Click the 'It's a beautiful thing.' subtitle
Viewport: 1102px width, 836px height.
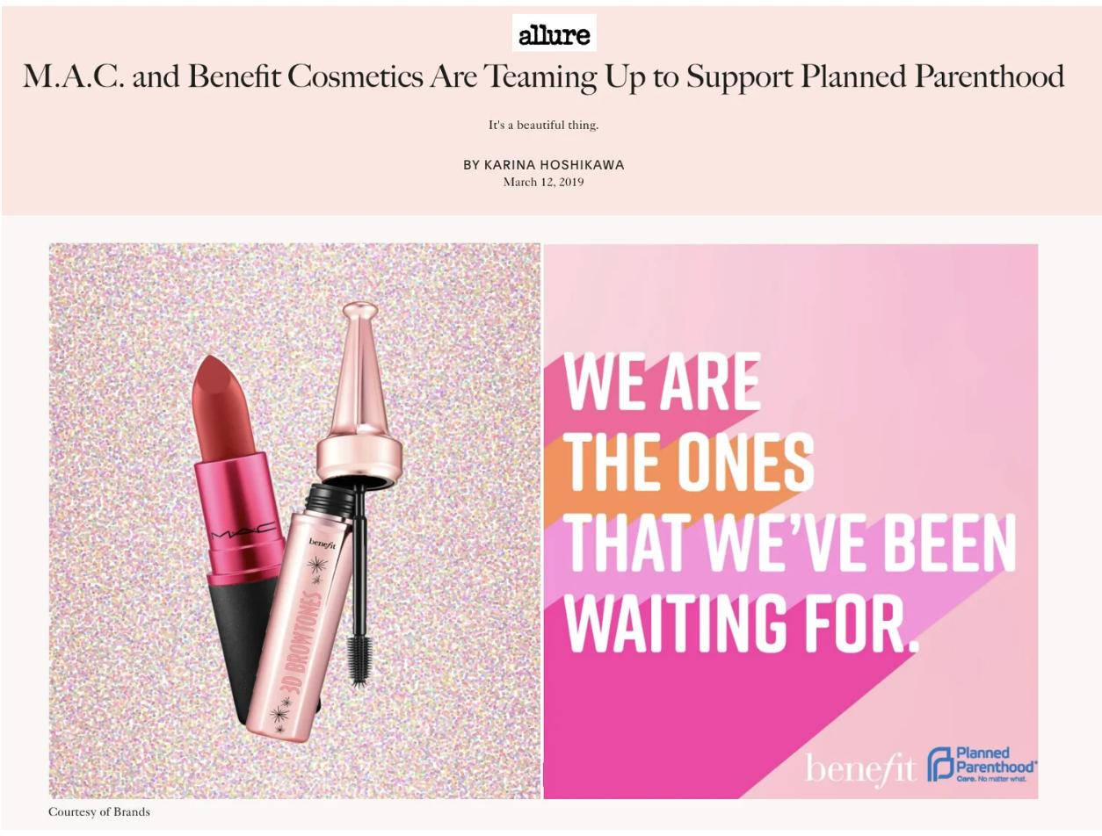coord(543,126)
